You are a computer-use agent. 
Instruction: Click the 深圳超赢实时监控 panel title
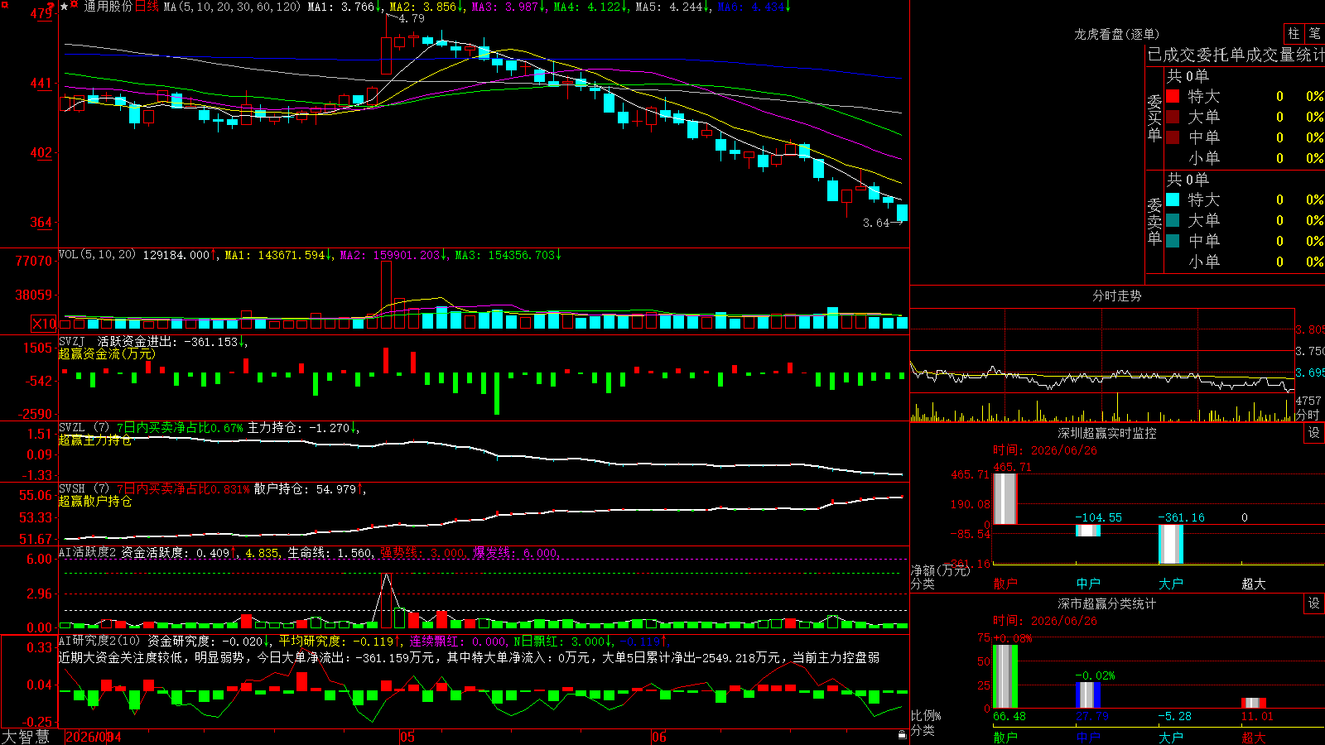click(x=1107, y=433)
